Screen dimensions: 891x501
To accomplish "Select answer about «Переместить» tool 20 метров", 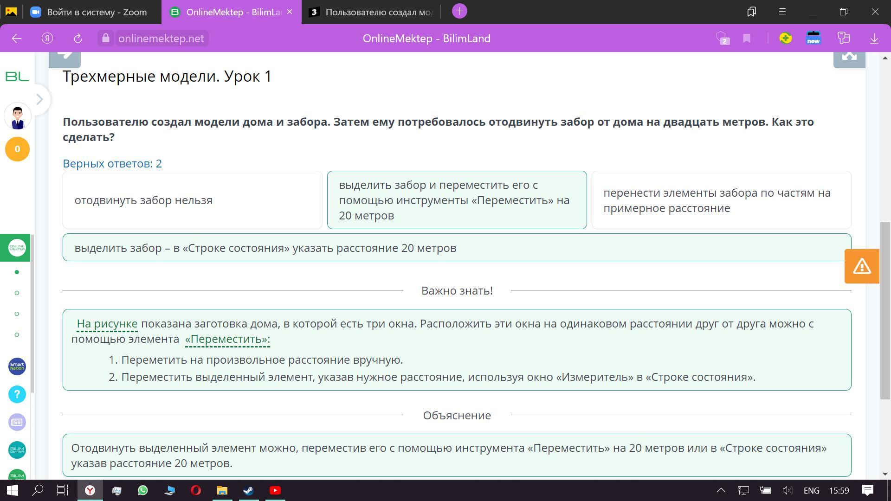I will coord(457,200).
